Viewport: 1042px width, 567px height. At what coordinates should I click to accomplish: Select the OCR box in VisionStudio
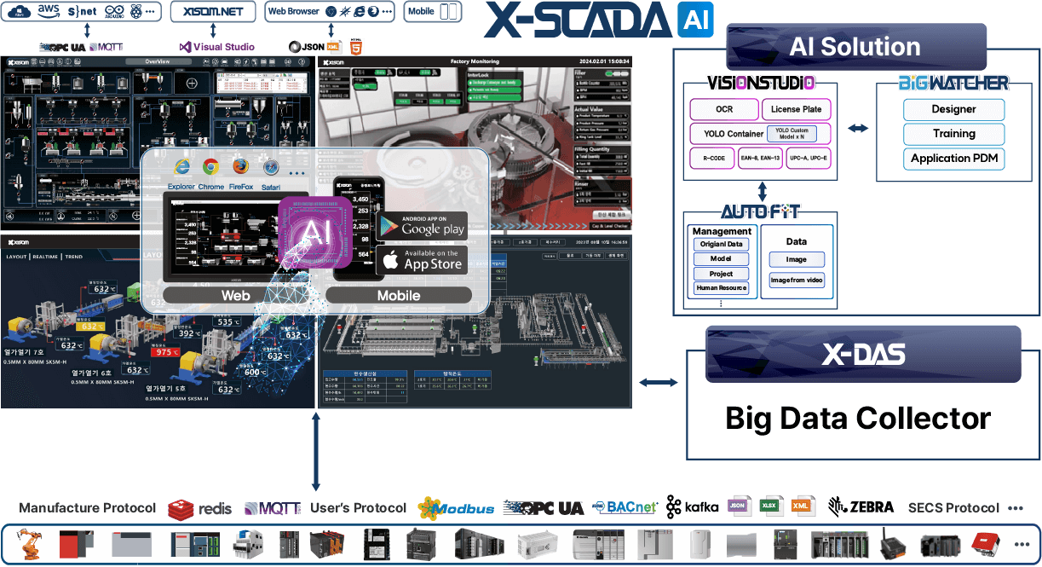[x=723, y=109]
